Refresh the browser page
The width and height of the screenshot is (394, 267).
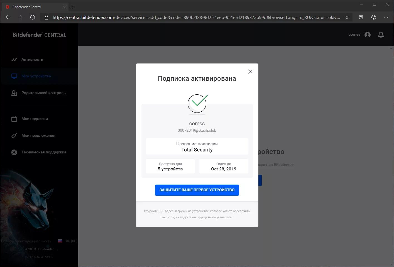click(33, 17)
